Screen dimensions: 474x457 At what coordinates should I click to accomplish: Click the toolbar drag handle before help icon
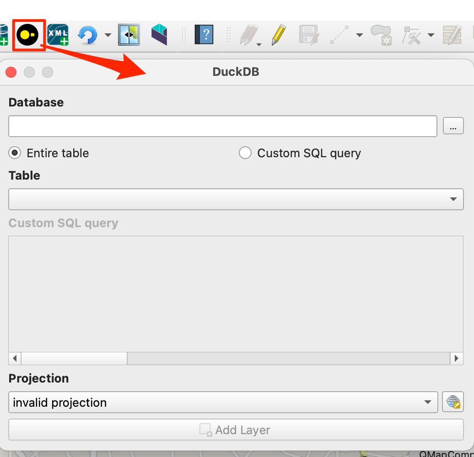click(x=184, y=35)
